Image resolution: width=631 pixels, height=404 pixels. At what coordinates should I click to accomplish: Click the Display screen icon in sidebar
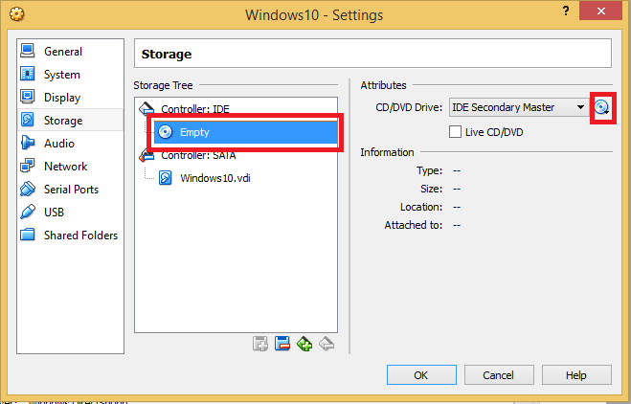tap(28, 97)
